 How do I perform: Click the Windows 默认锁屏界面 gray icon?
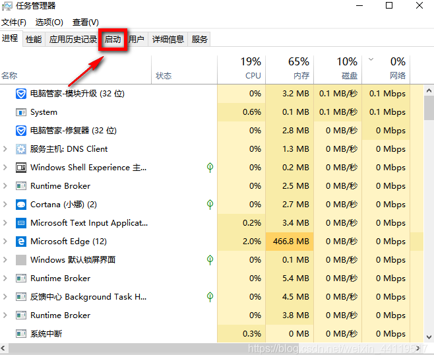pyautogui.click(x=21, y=260)
